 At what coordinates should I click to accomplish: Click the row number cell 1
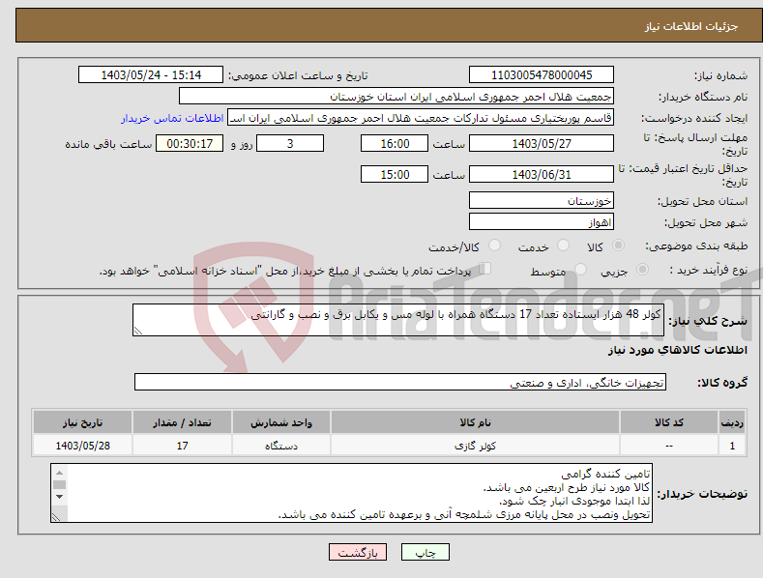tap(732, 446)
